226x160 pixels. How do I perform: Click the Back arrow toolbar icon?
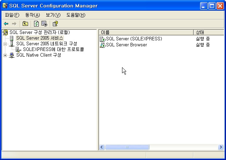click(x=6, y=24)
